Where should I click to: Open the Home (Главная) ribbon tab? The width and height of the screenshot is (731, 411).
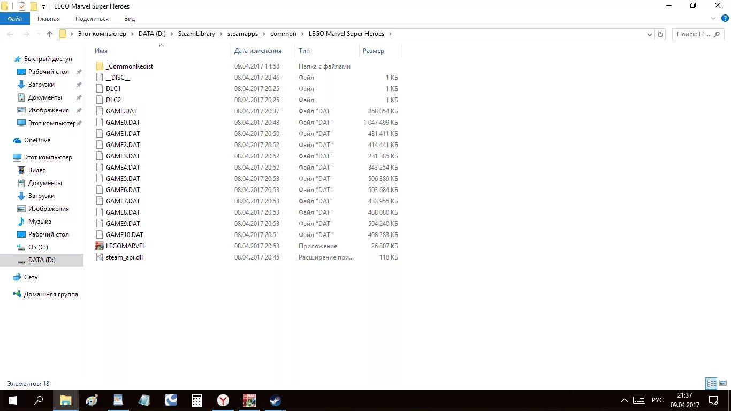click(49, 19)
